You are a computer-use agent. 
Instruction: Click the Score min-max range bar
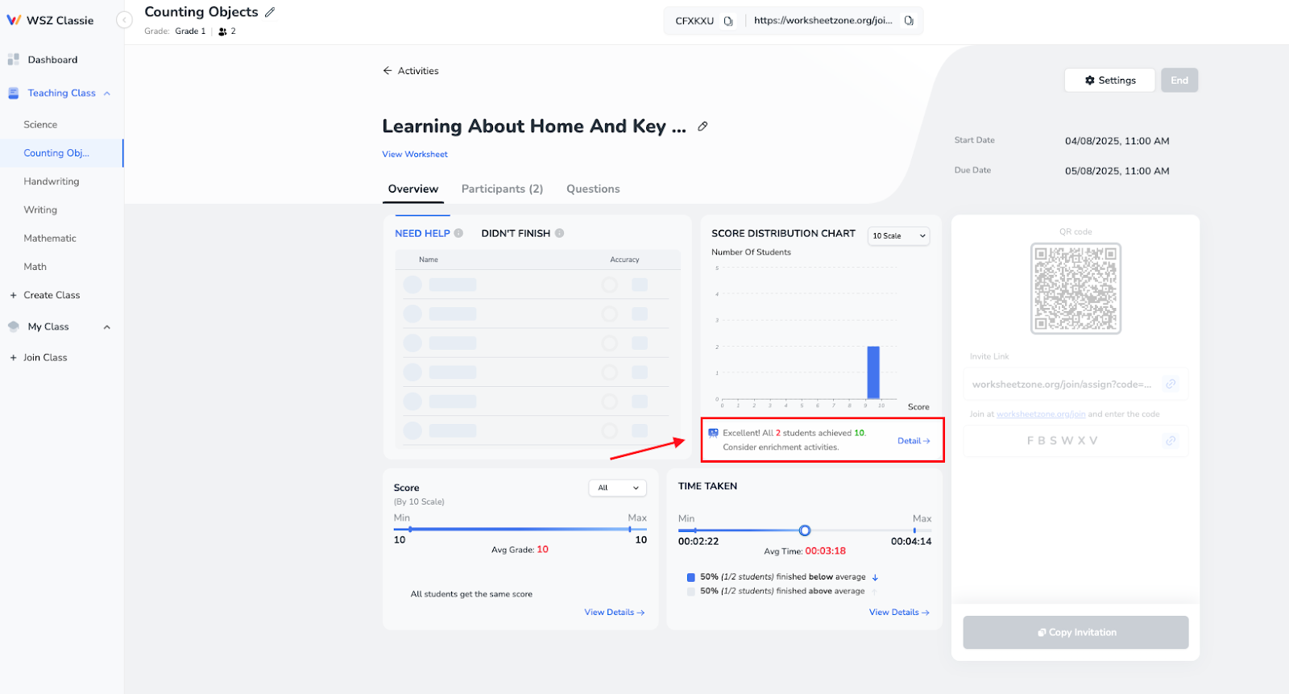[x=520, y=530]
